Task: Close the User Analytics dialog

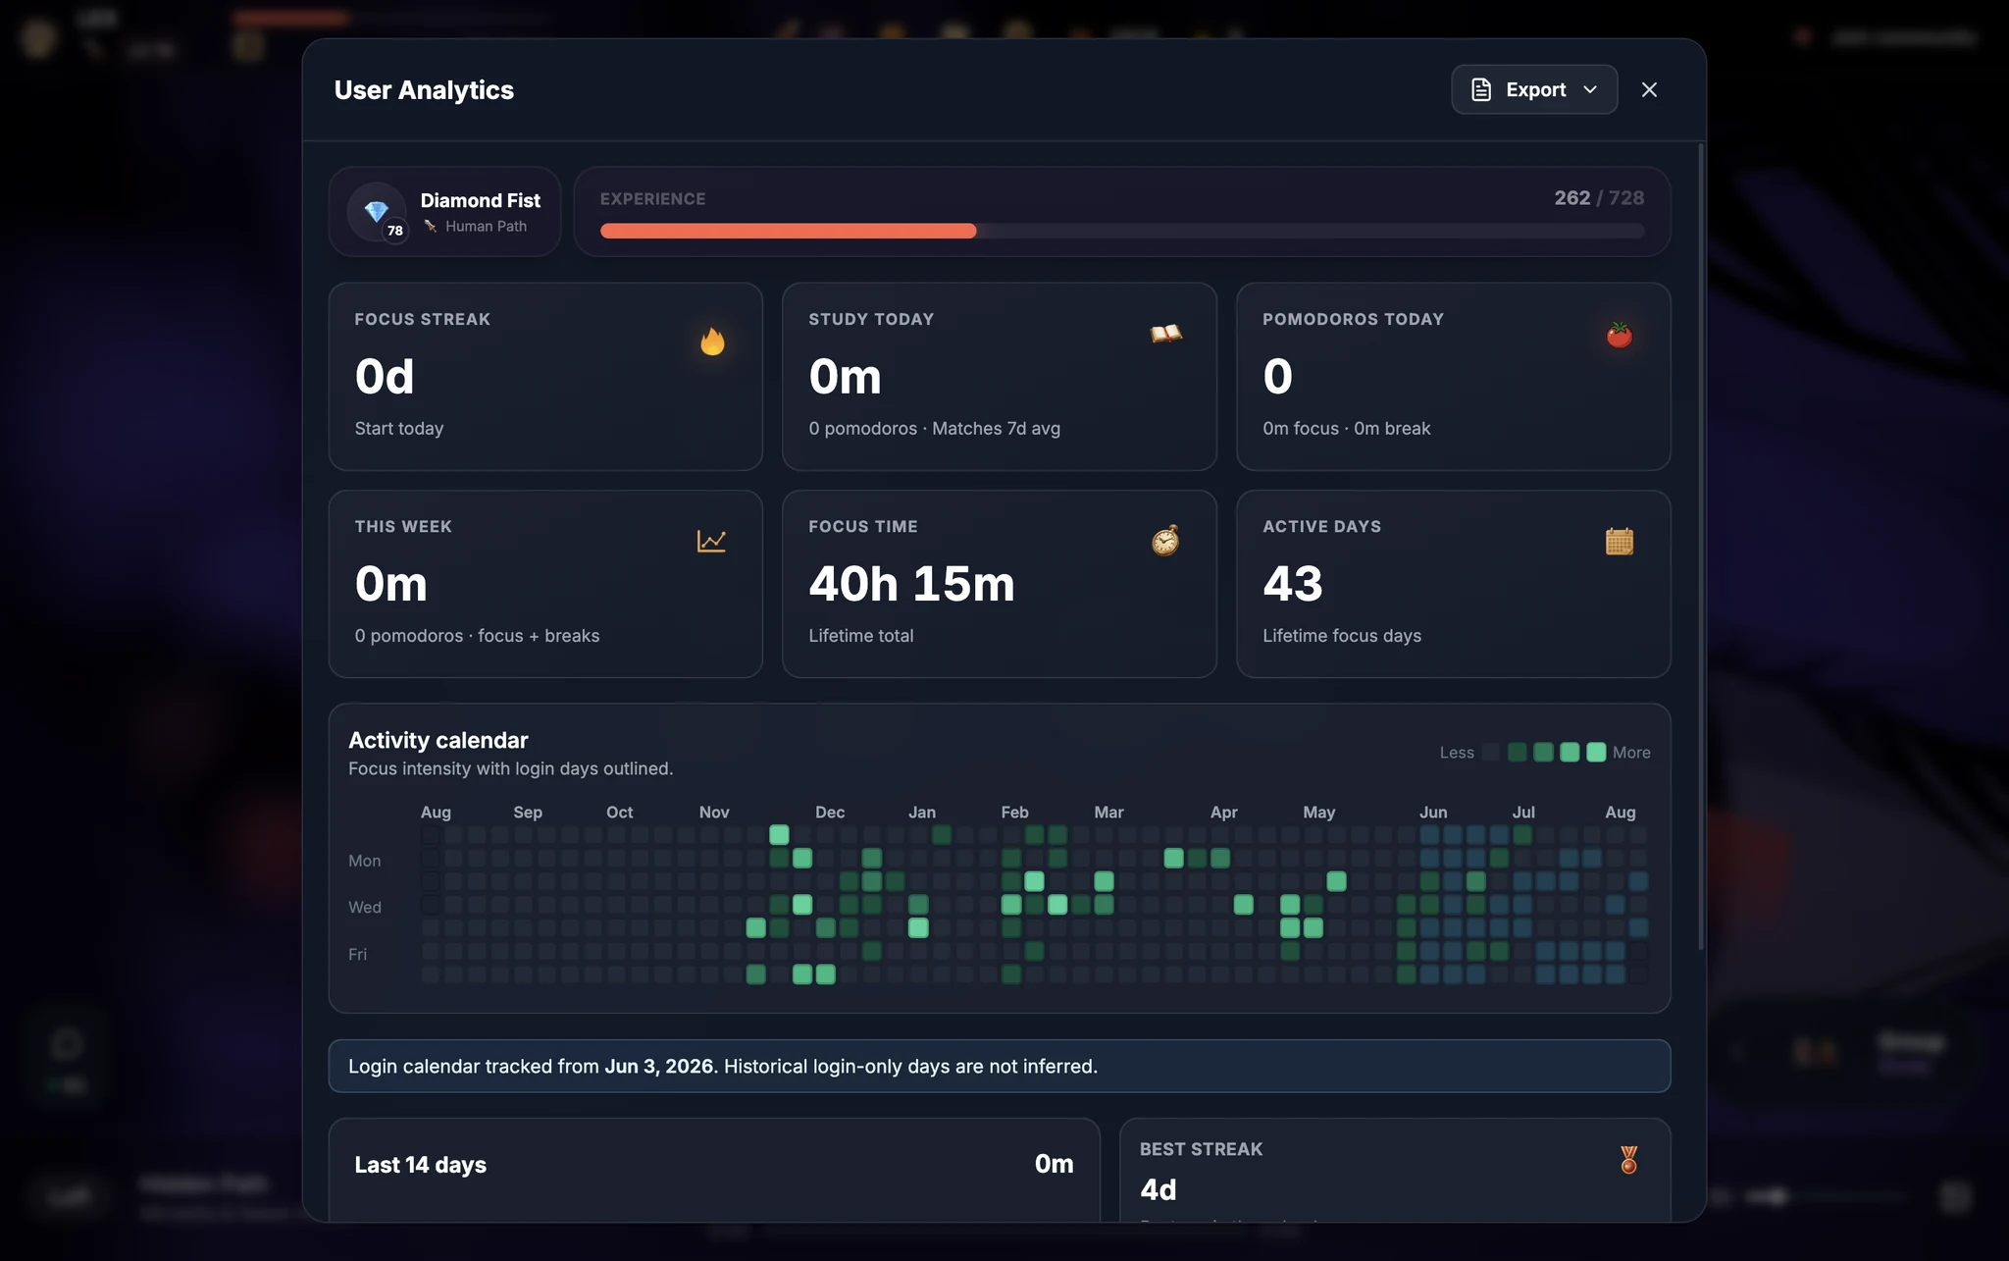Action: click(1649, 90)
